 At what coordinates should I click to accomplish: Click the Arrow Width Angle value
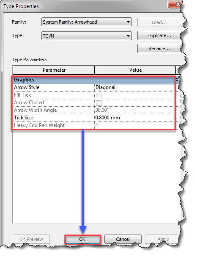[135, 110]
